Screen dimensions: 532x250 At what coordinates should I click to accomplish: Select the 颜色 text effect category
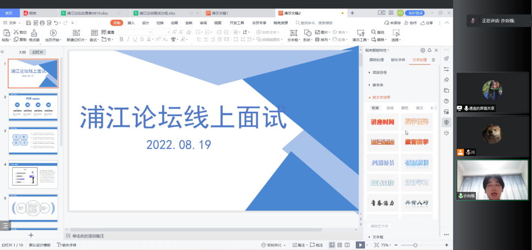pyautogui.click(x=405, y=108)
